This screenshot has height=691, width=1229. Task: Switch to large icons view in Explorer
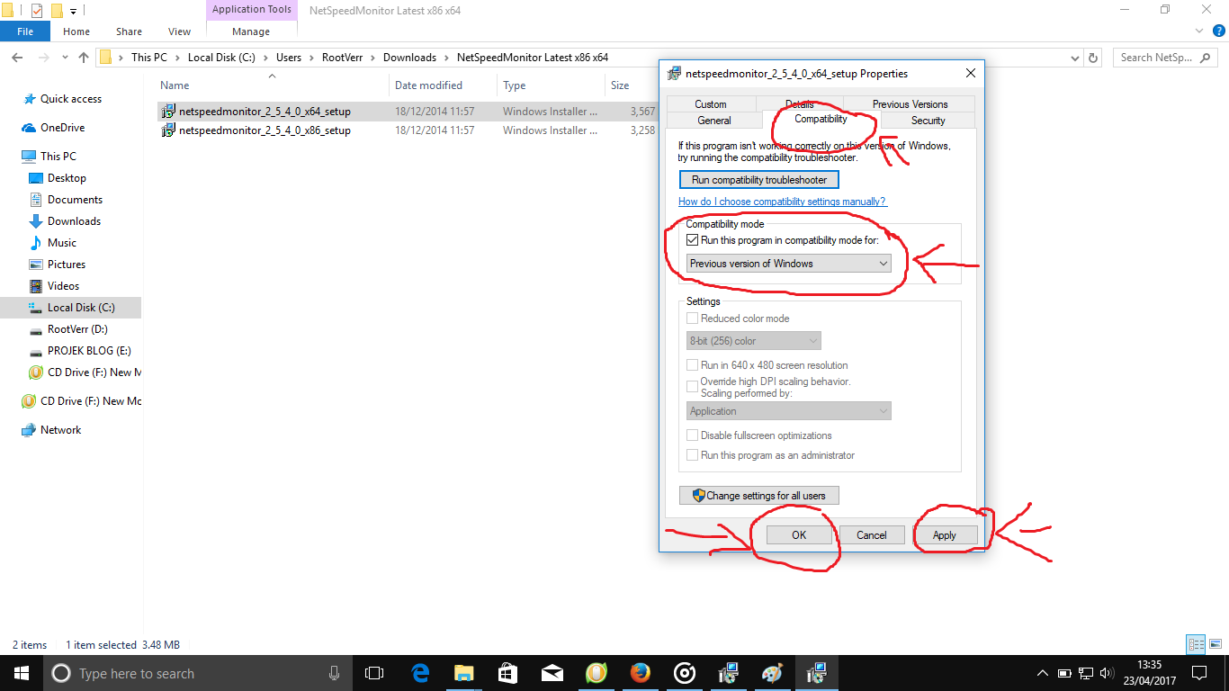point(1214,644)
